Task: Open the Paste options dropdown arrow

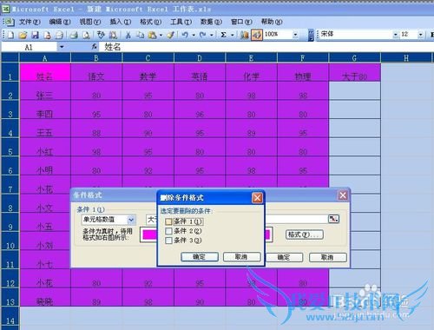Action: coord(161,35)
